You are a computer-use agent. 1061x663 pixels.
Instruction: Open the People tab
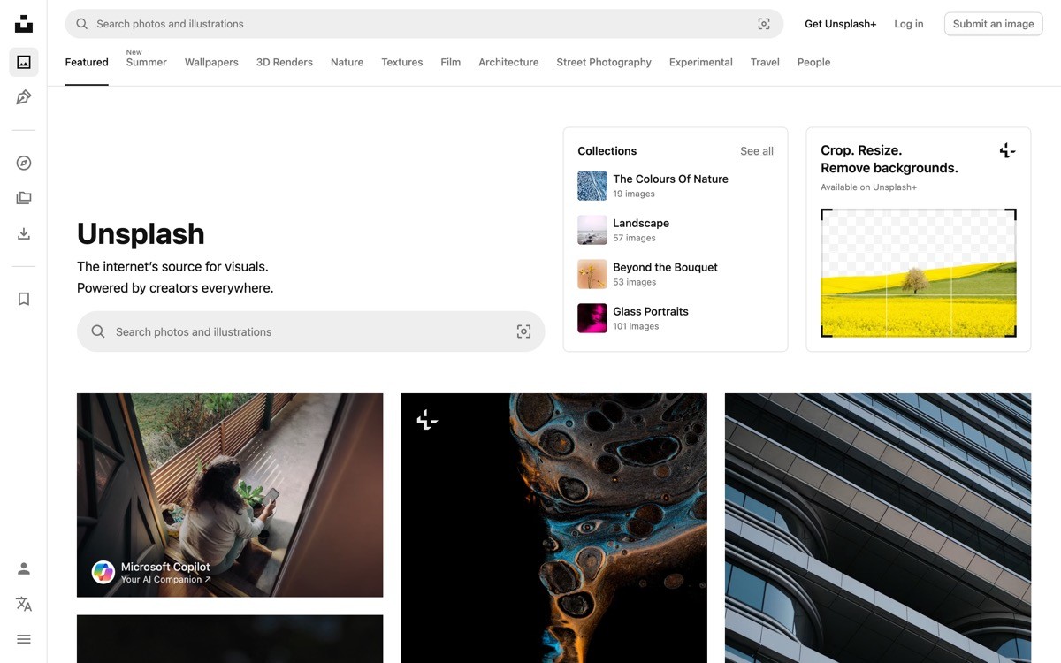point(813,62)
